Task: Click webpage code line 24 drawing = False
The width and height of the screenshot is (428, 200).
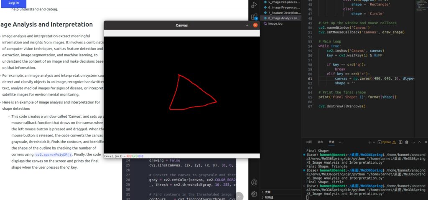Action: (165, 160)
